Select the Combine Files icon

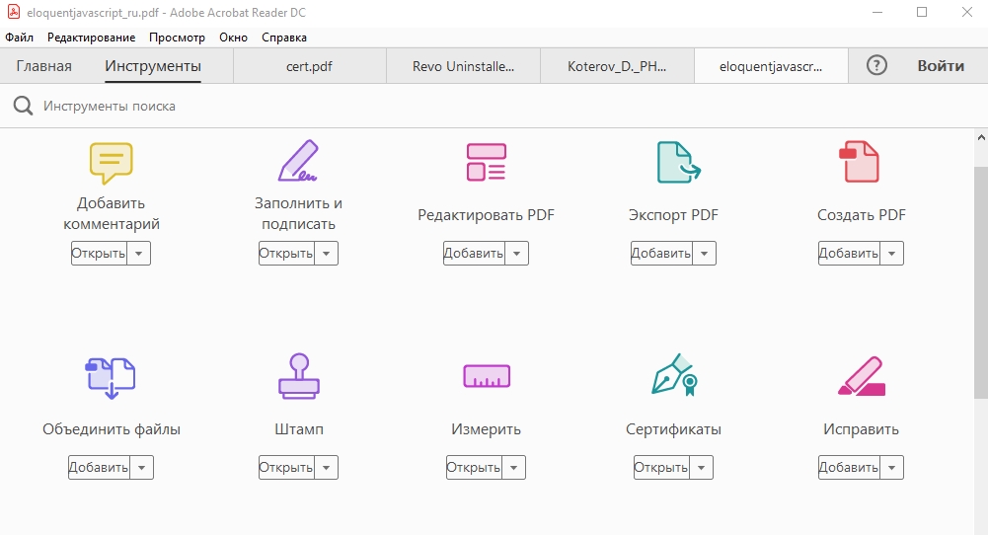click(x=111, y=378)
